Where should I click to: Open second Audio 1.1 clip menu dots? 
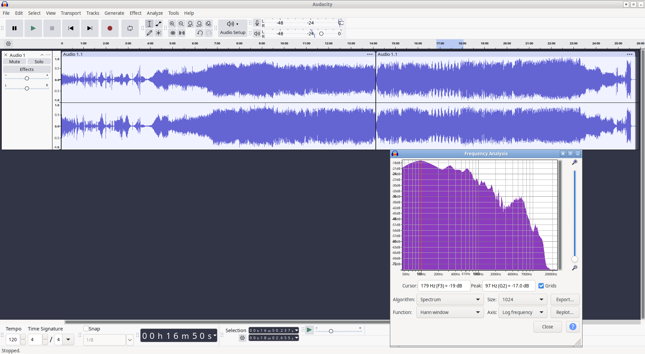pyautogui.click(x=630, y=54)
